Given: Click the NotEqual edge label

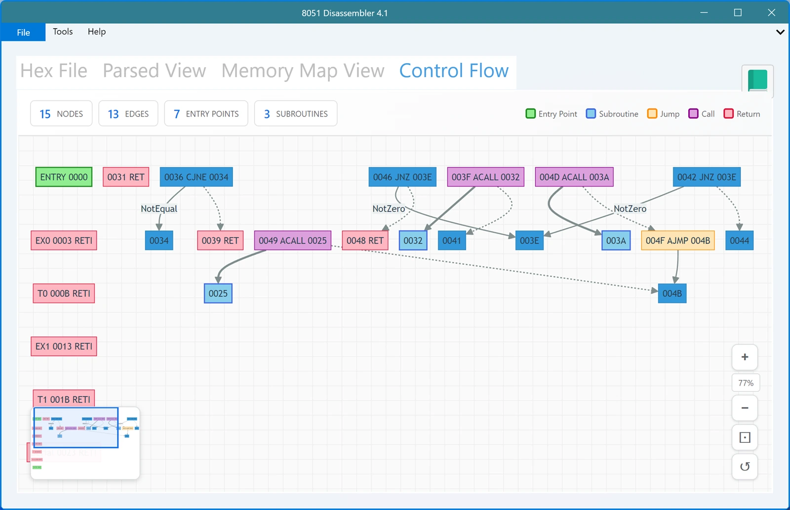Looking at the screenshot, I should (x=159, y=209).
